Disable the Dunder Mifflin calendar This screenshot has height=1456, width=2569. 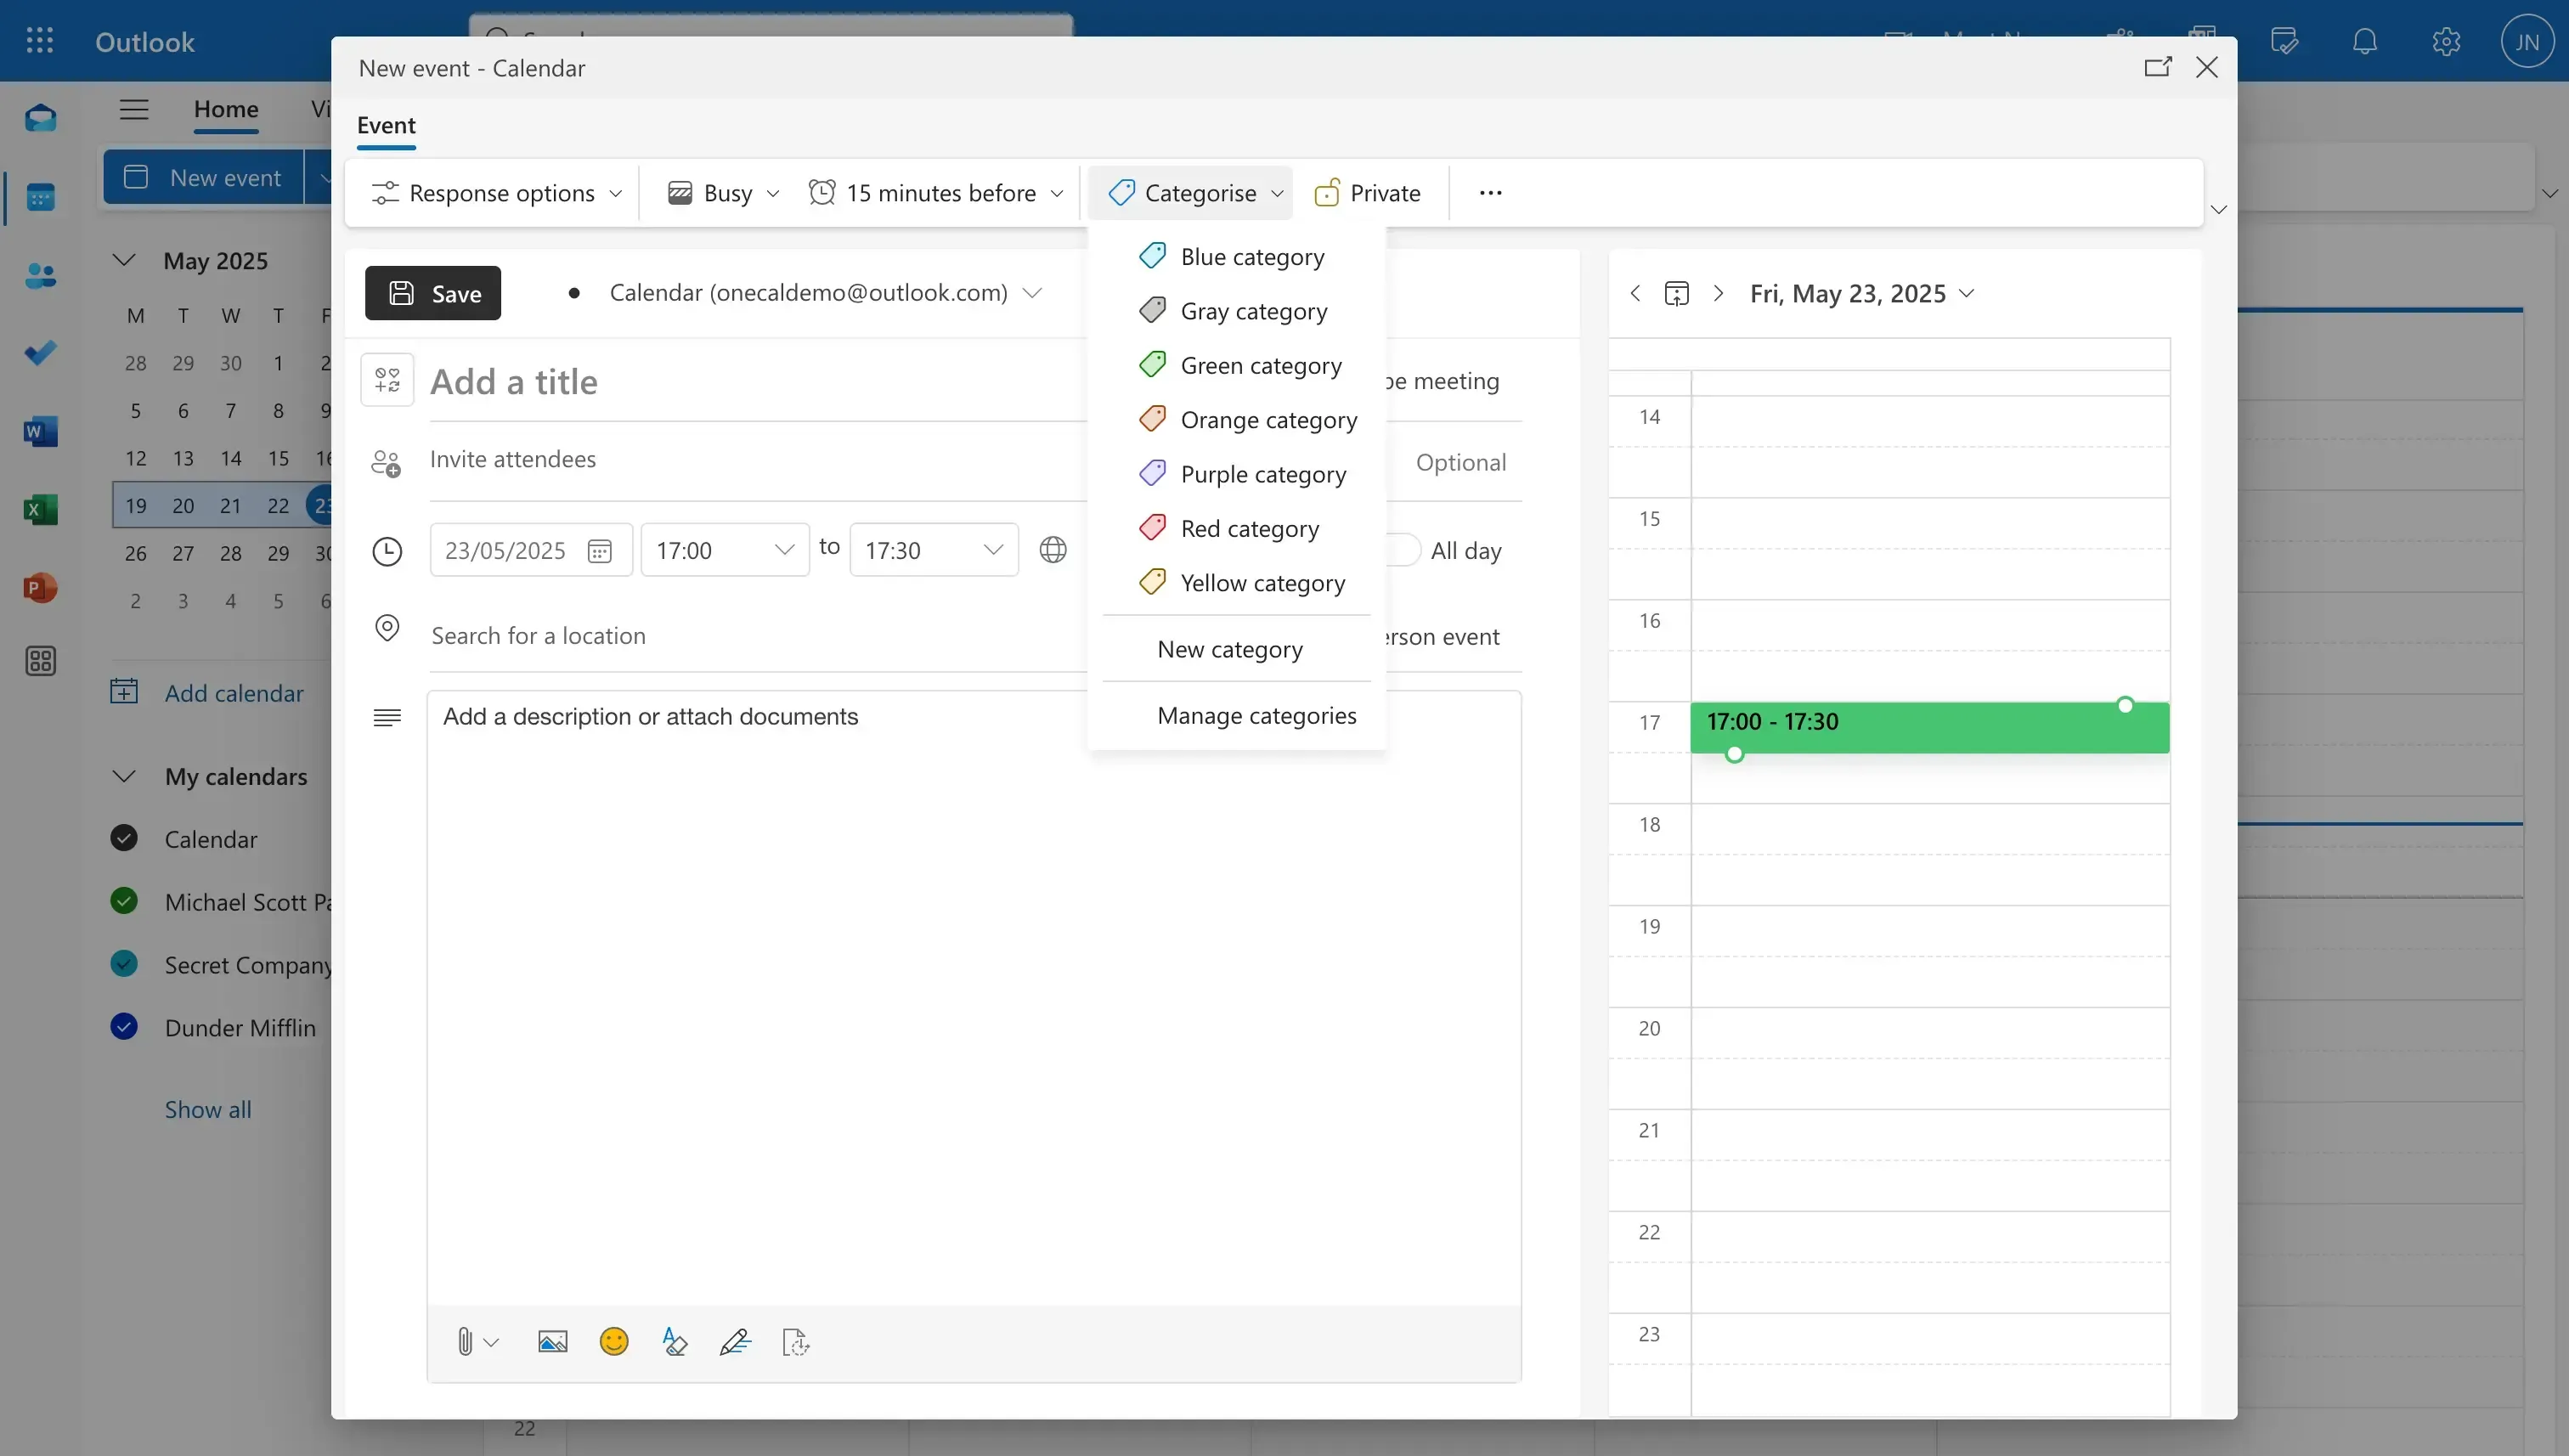point(123,1027)
